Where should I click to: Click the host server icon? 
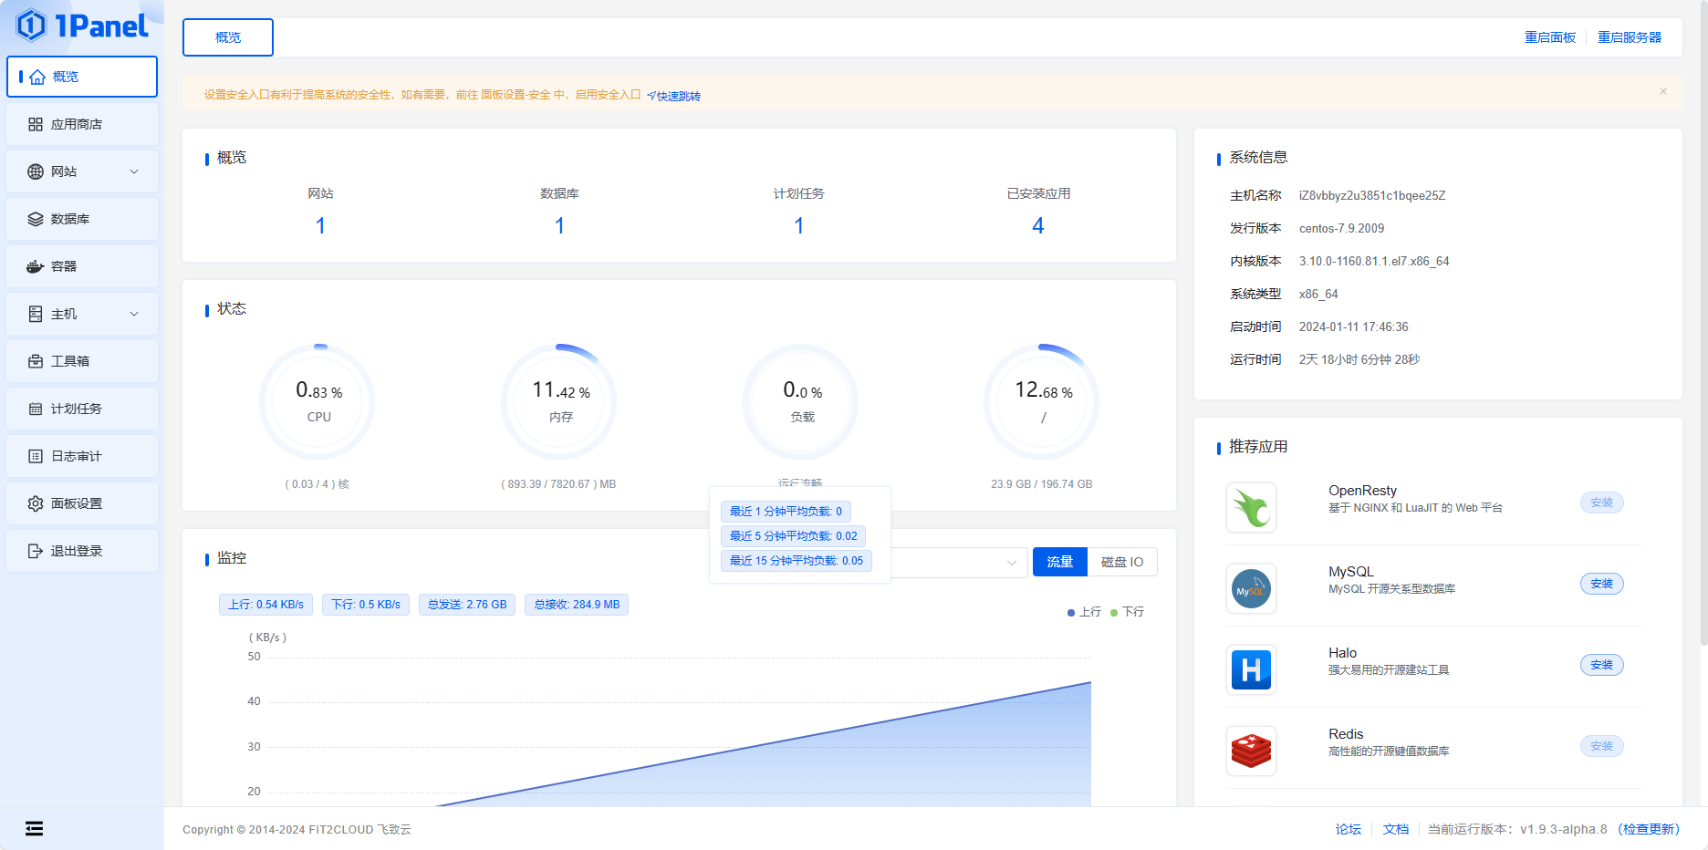tap(36, 314)
